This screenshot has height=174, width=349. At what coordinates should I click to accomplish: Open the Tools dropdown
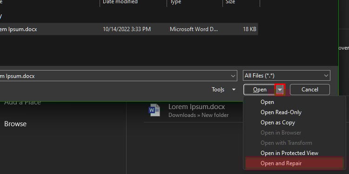click(x=223, y=90)
